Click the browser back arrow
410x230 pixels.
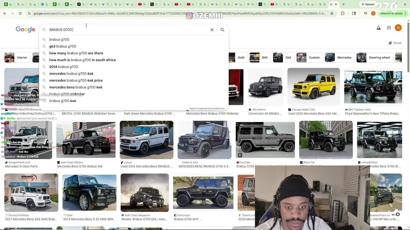point(4,13)
